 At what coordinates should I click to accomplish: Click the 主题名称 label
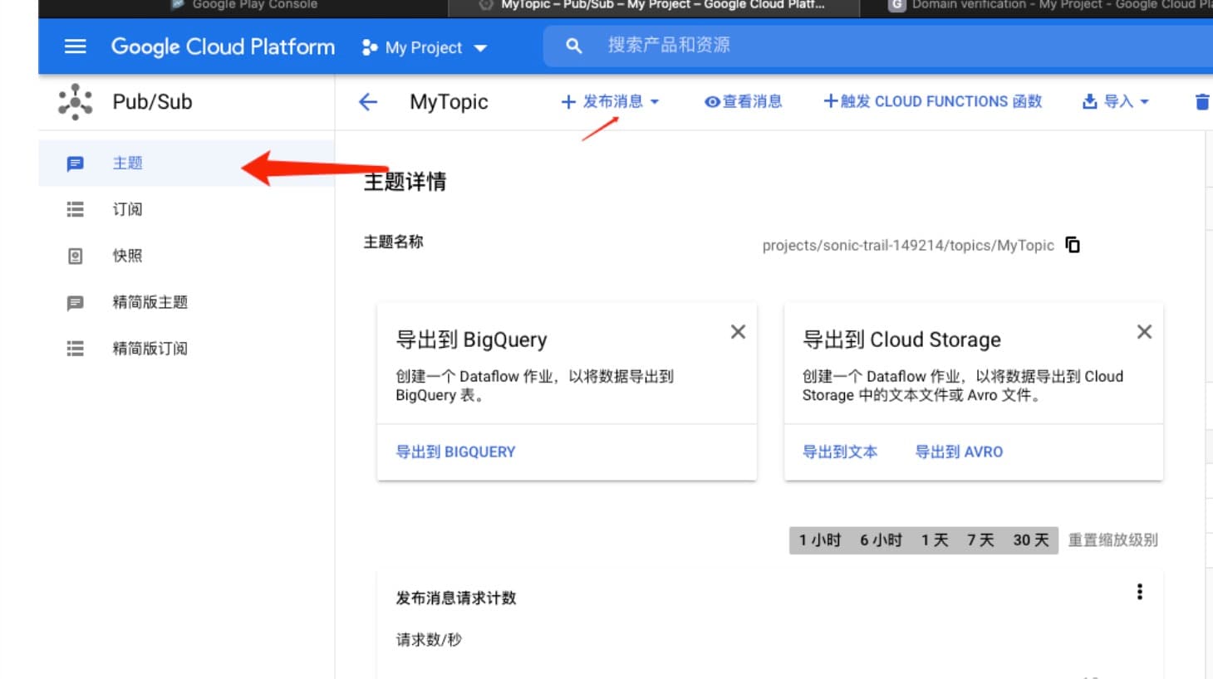click(393, 242)
